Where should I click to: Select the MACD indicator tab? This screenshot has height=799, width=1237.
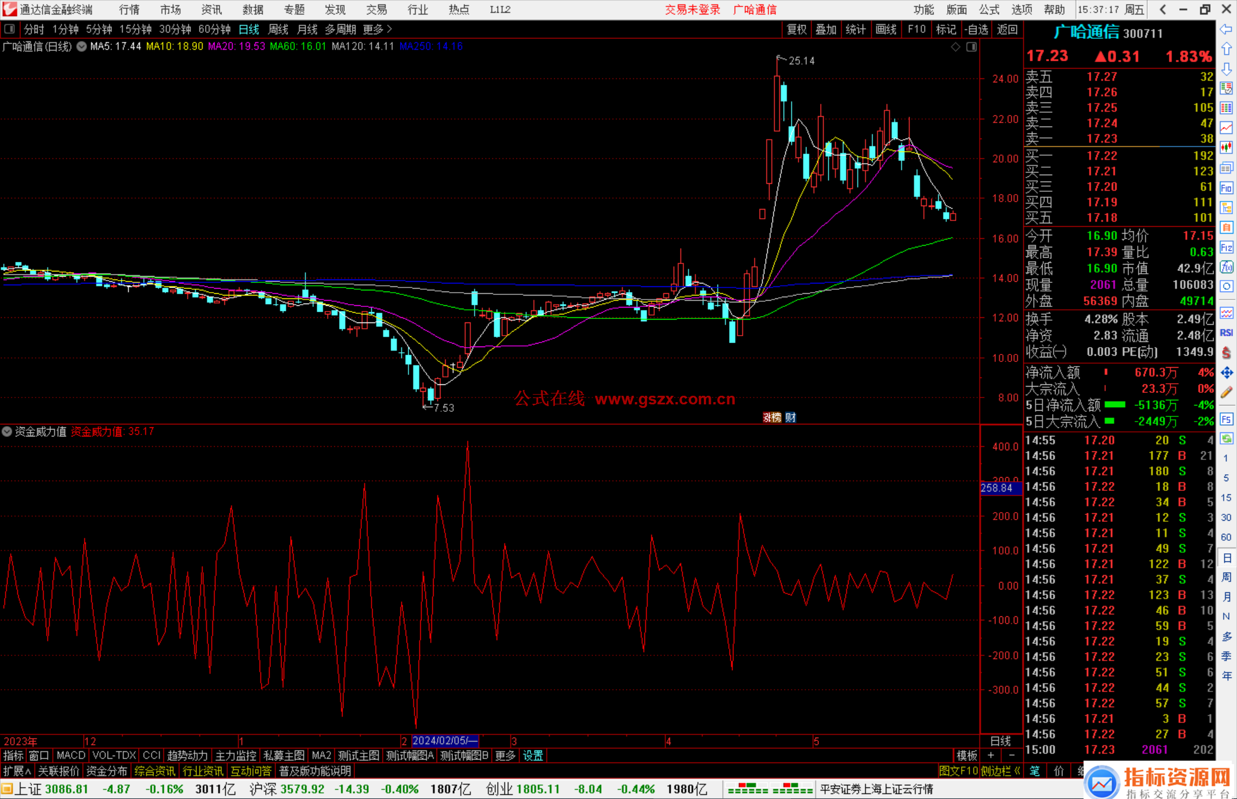click(71, 755)
